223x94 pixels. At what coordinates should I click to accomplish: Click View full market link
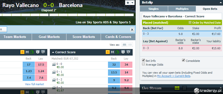pos(34,84)
